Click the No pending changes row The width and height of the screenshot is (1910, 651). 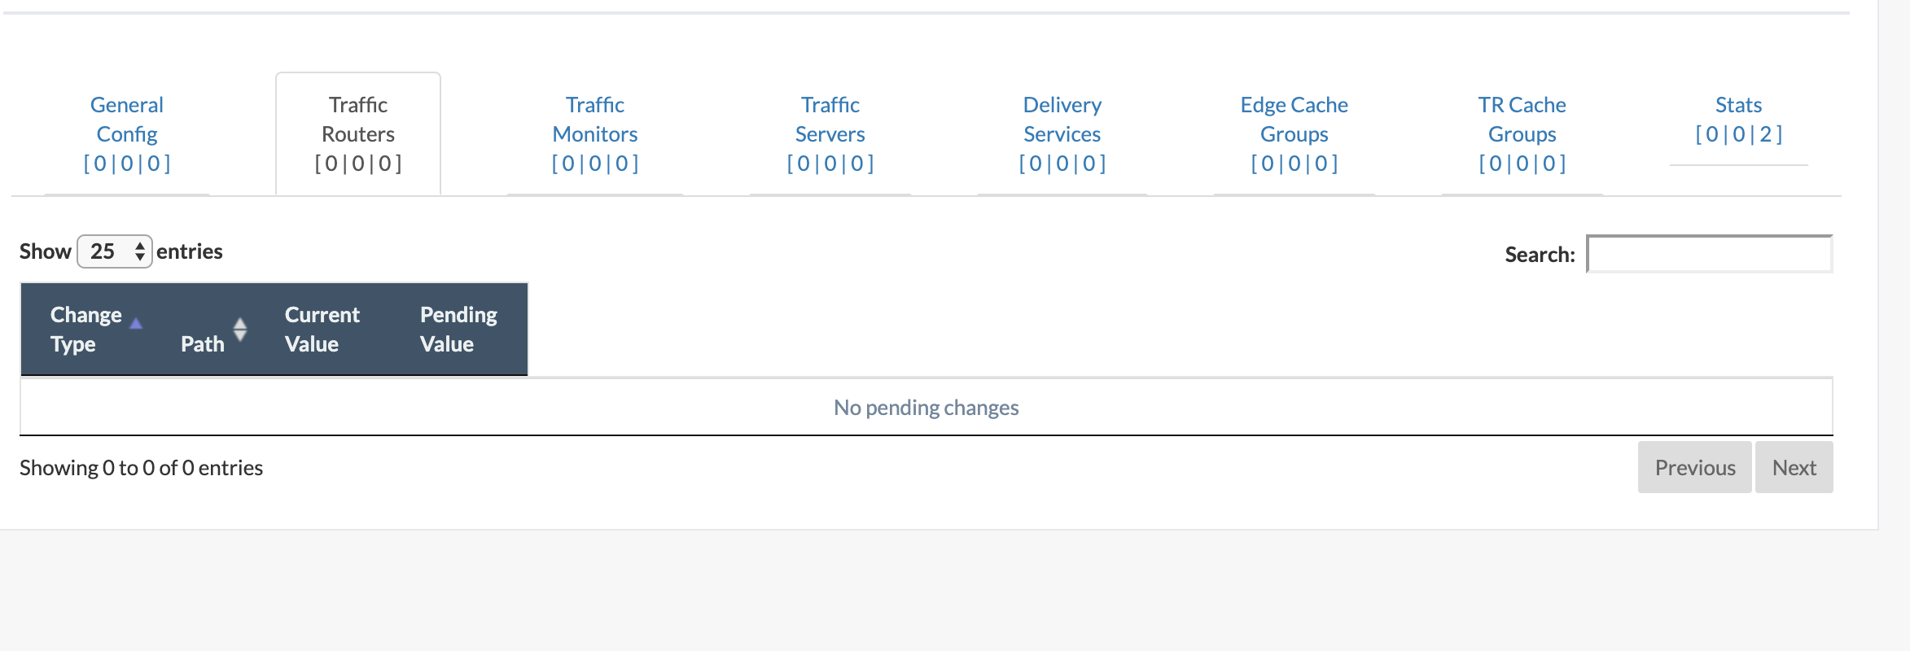coord(925,407)
